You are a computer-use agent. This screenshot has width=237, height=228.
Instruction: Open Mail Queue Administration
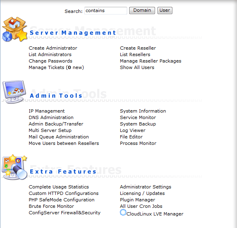point(59,137)
